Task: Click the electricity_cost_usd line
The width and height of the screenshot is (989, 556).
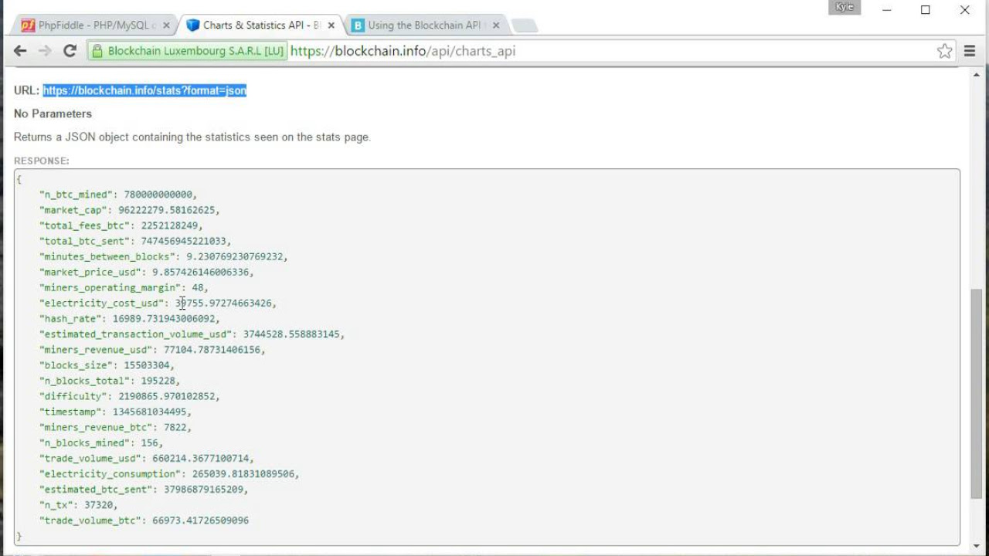Action: [158, 303]
